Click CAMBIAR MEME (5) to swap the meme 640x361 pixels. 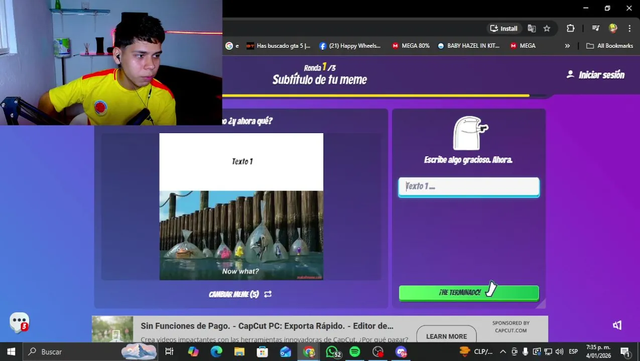(x=234, y=294)
